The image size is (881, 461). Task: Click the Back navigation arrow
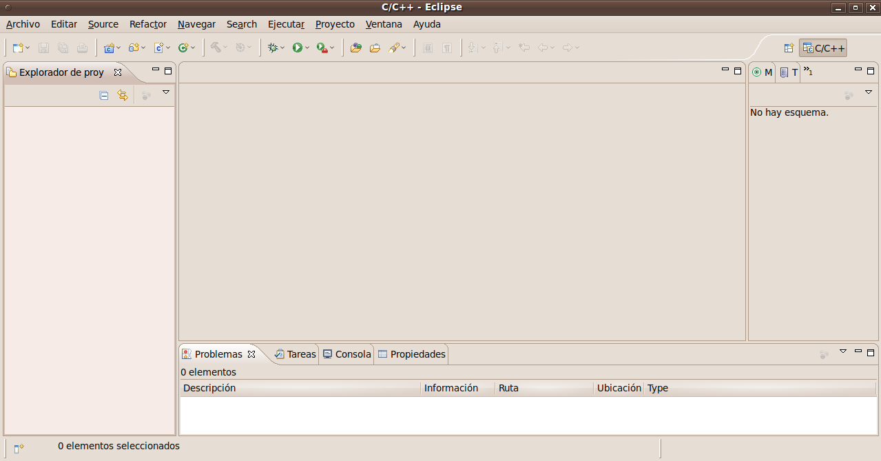[543, 48]
